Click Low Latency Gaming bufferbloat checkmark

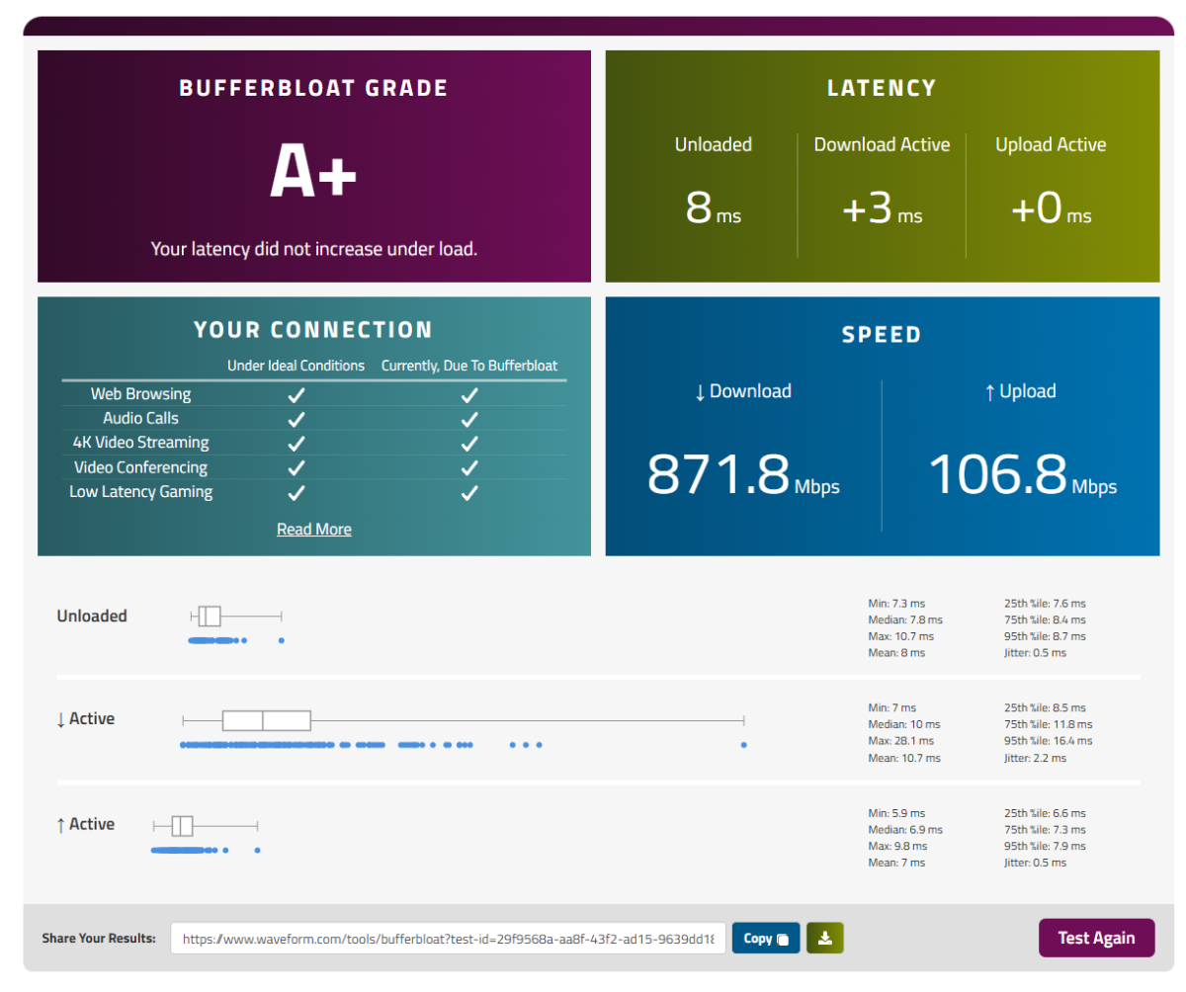coord(469,492)
